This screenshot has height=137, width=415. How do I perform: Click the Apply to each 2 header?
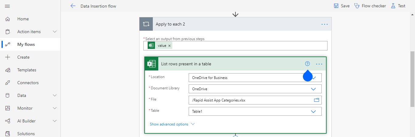[x=235, y=24]
